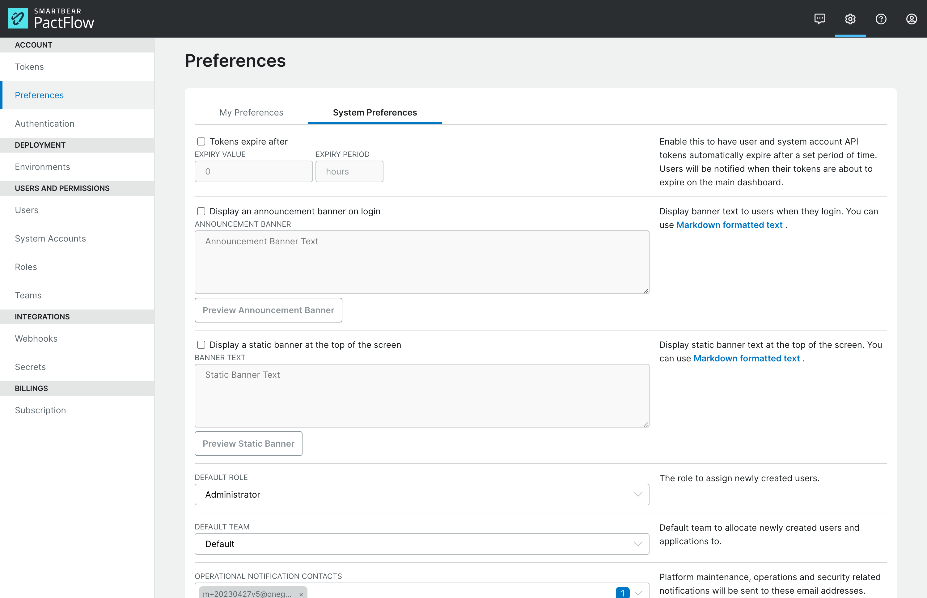Switch to My Preferences tab

[x=251, y=113]
